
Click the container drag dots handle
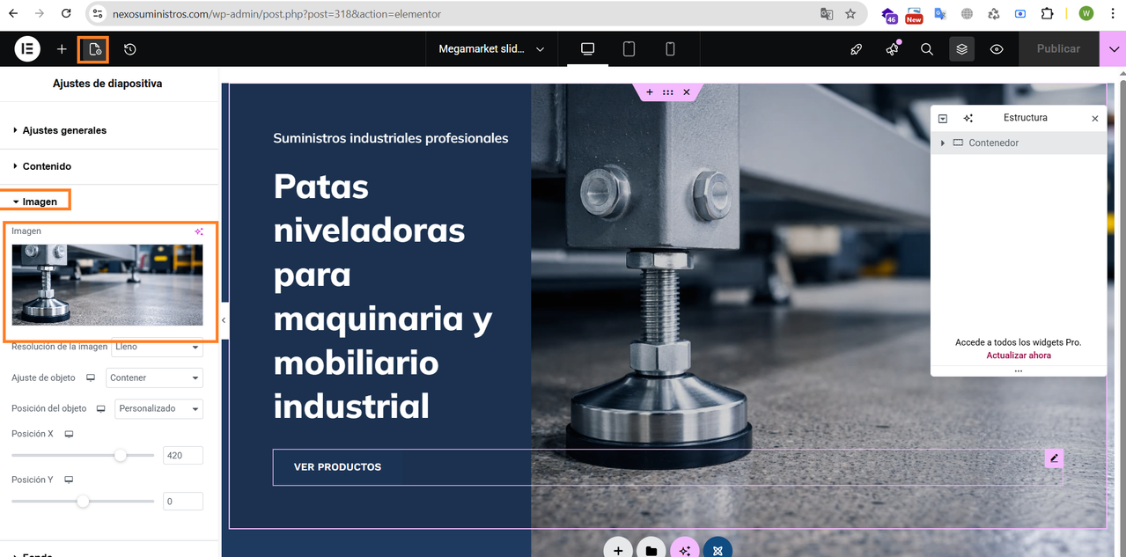[x=668, y=92]
